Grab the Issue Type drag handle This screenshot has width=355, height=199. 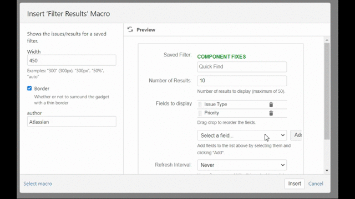point(200,104)
